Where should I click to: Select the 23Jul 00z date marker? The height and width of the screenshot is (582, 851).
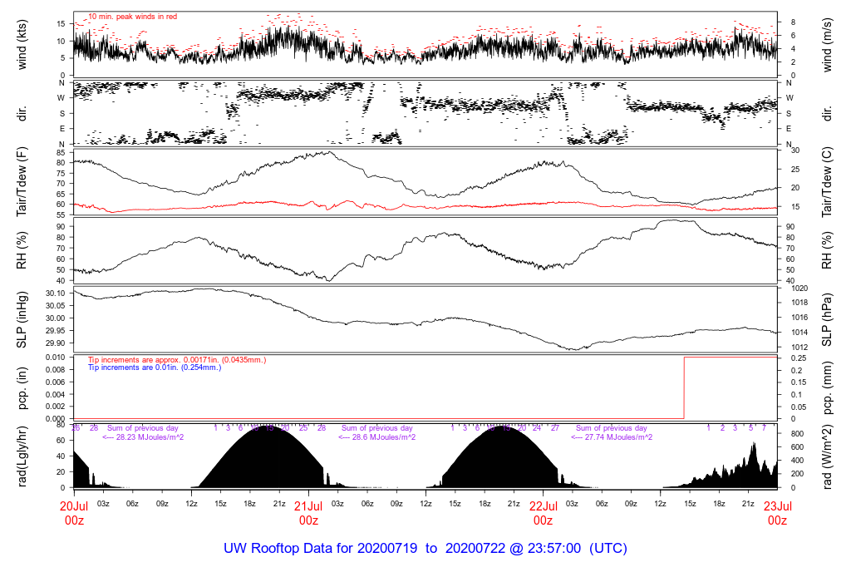pyautogui.click(x=777, y=512)
